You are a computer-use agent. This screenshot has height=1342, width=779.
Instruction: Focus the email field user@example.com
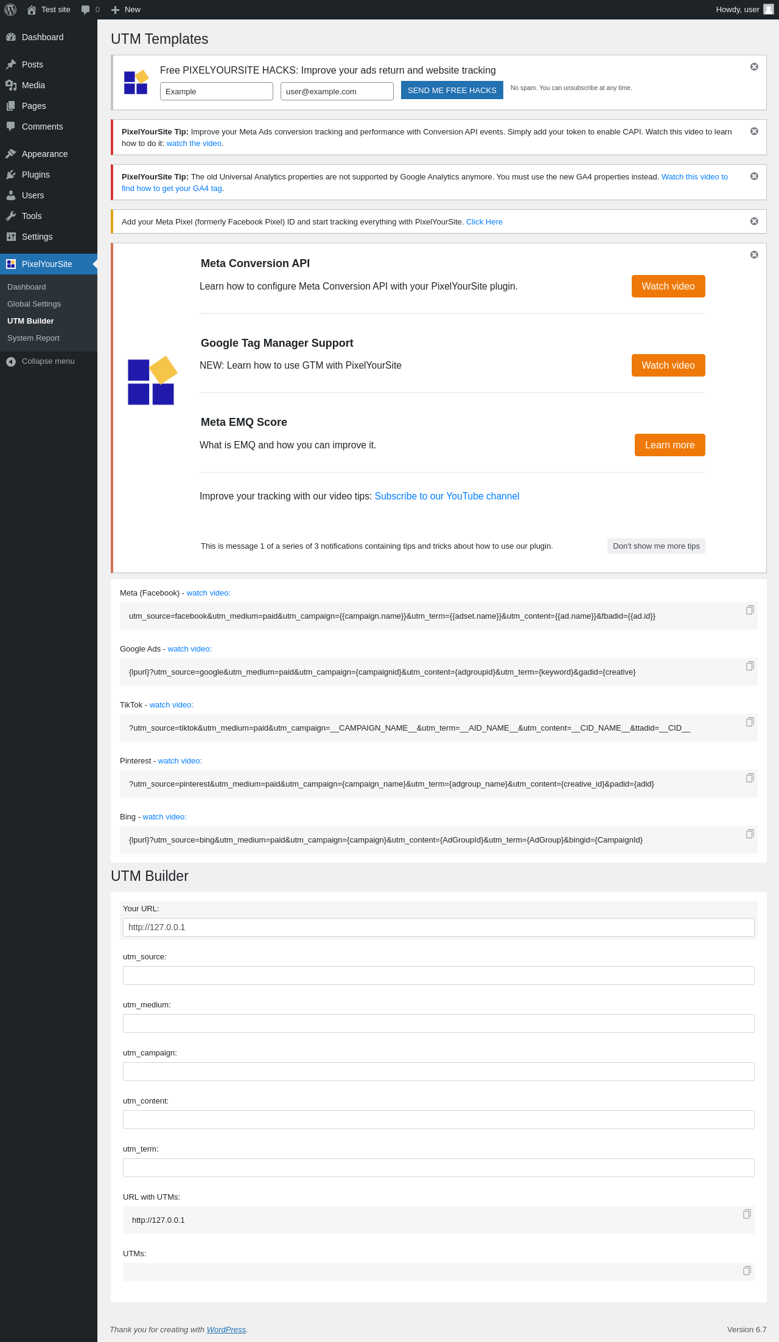pos(337,91)
